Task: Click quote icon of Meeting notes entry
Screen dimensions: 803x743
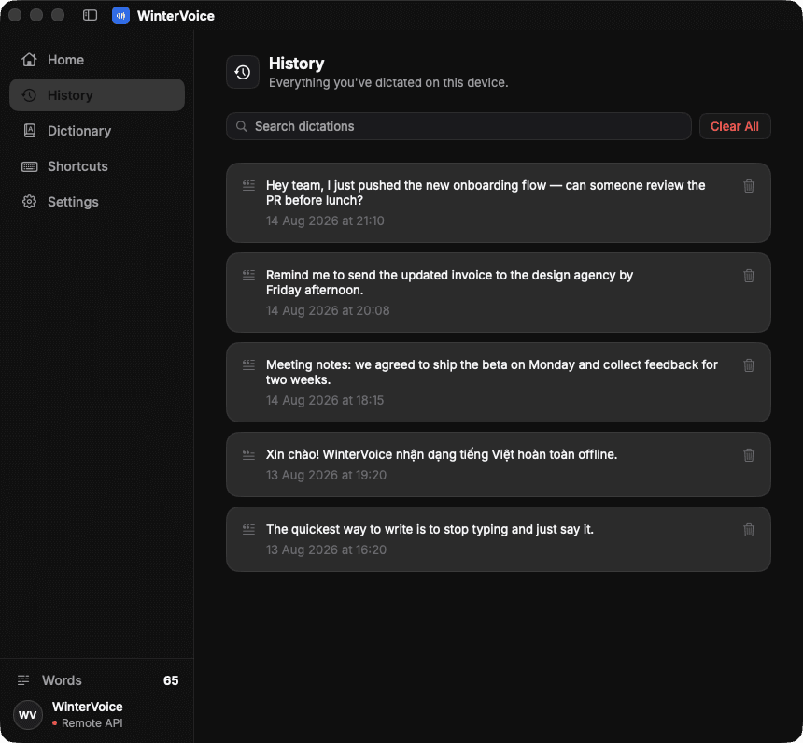Action: [248, 364]
